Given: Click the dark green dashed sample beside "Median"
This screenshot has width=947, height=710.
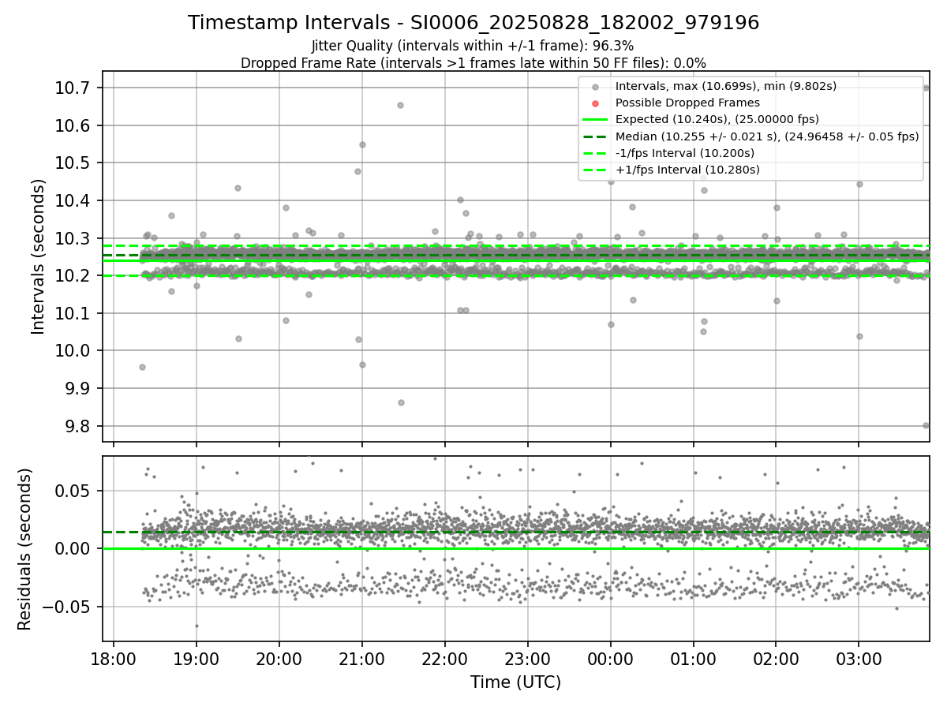Looking at the screenshot, I should 596,136.
